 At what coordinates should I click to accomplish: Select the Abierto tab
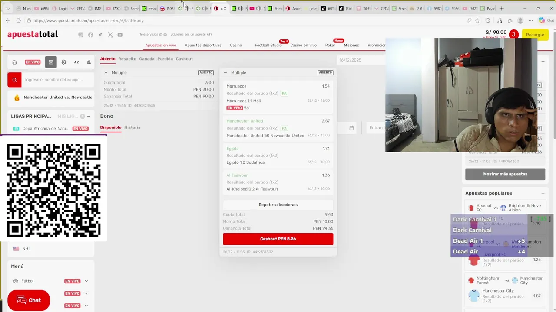tap(108, 59)
